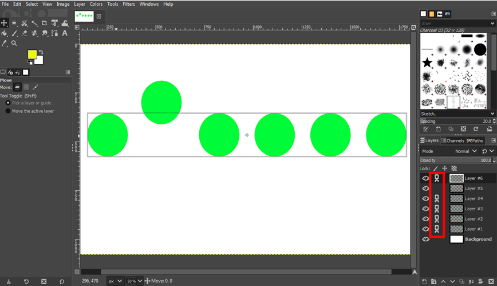Select 'Move the active layer' option
497x286 pixels.
[x=30, y=111]
